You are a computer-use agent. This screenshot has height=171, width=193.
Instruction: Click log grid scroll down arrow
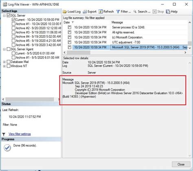tap(190, 48)
